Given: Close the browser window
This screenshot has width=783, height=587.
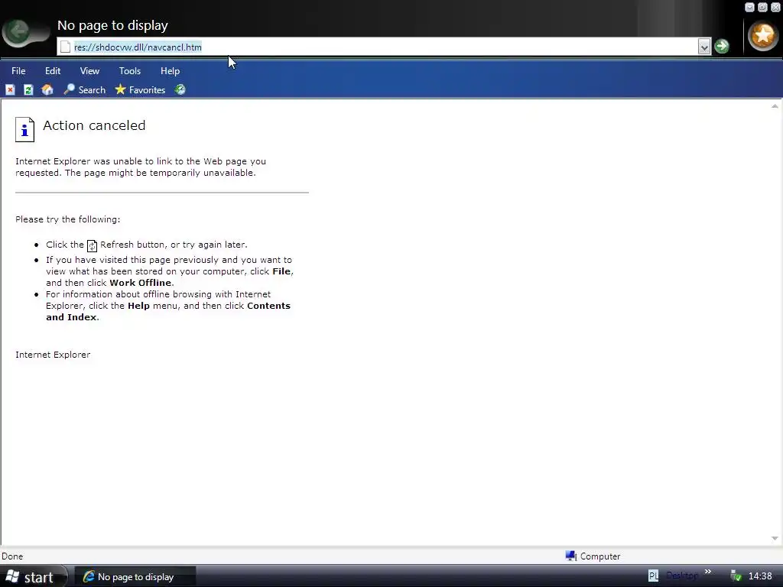Looking at the screenshot, I should [x=775, y=7].
